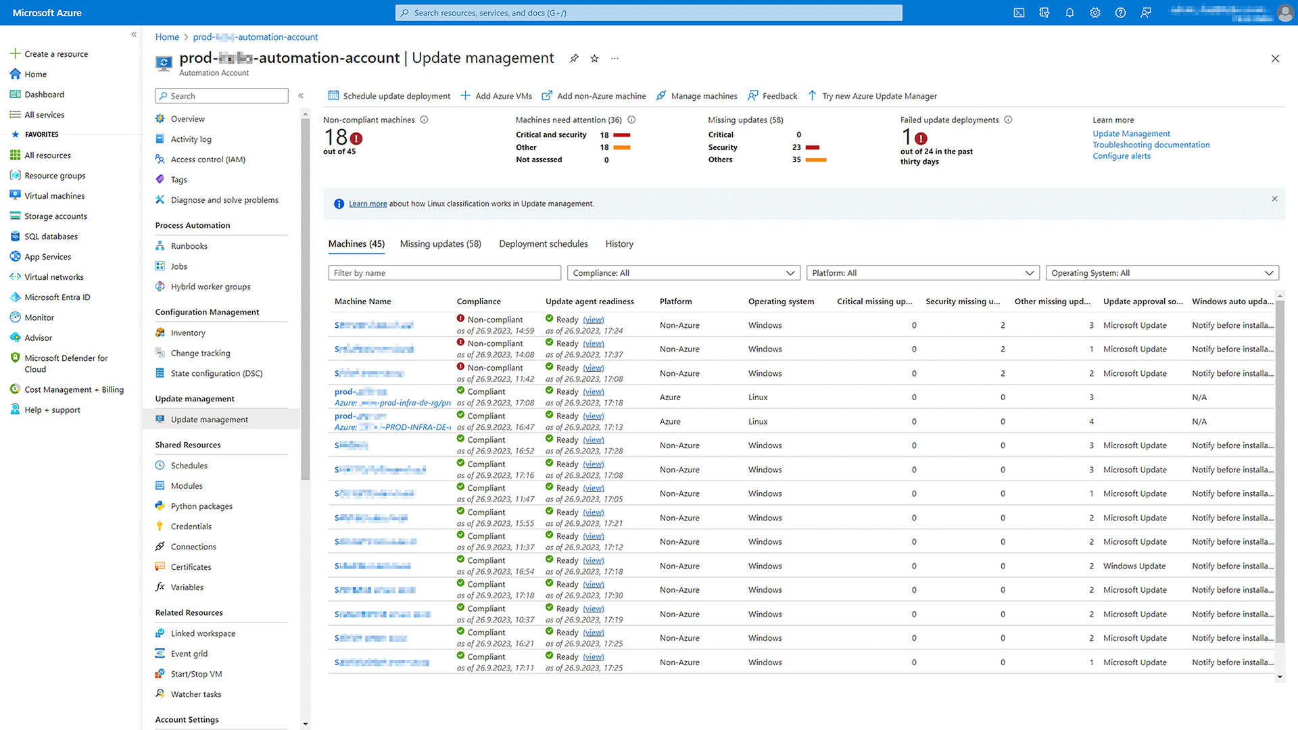
Task: Open the Platform: All filter dropdown
Action: click(923, 272)
